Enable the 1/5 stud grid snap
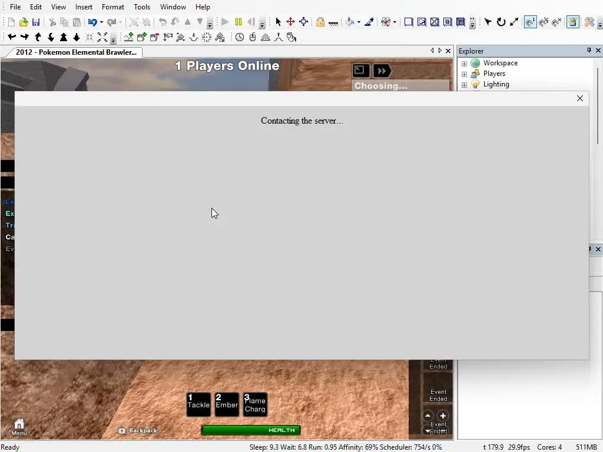The height and width of the screenshot is (452, 603). [x=544, y=22]
